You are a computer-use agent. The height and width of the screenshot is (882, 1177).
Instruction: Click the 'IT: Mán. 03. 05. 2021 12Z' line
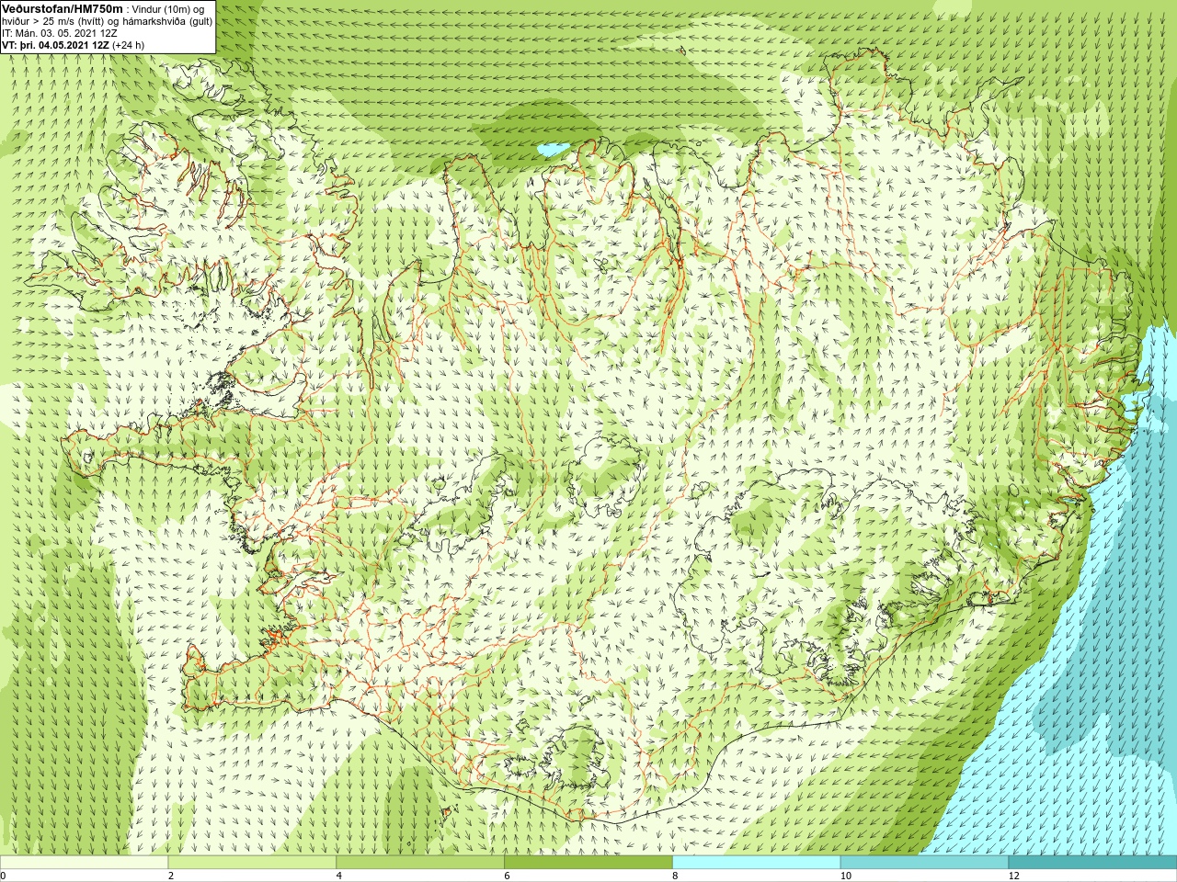(60, 33)
